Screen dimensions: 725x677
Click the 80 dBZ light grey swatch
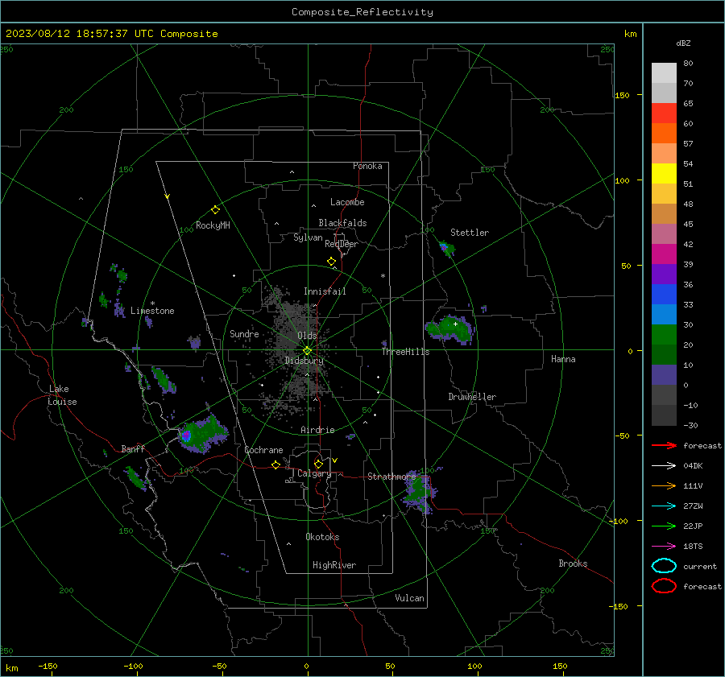(x=664, y=72)
